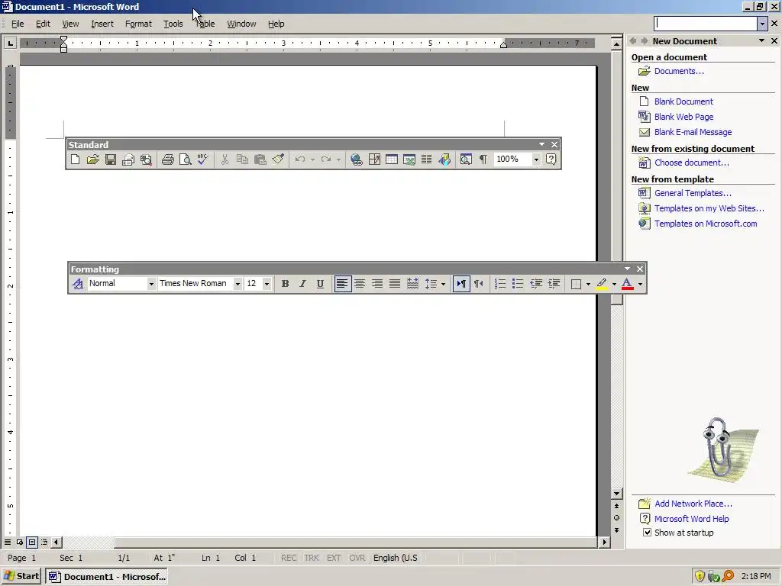This screenshot has width=782, height=586.
Task: Click the Columns icon in Standard toolbar
Action: click(x=426, y=159)
